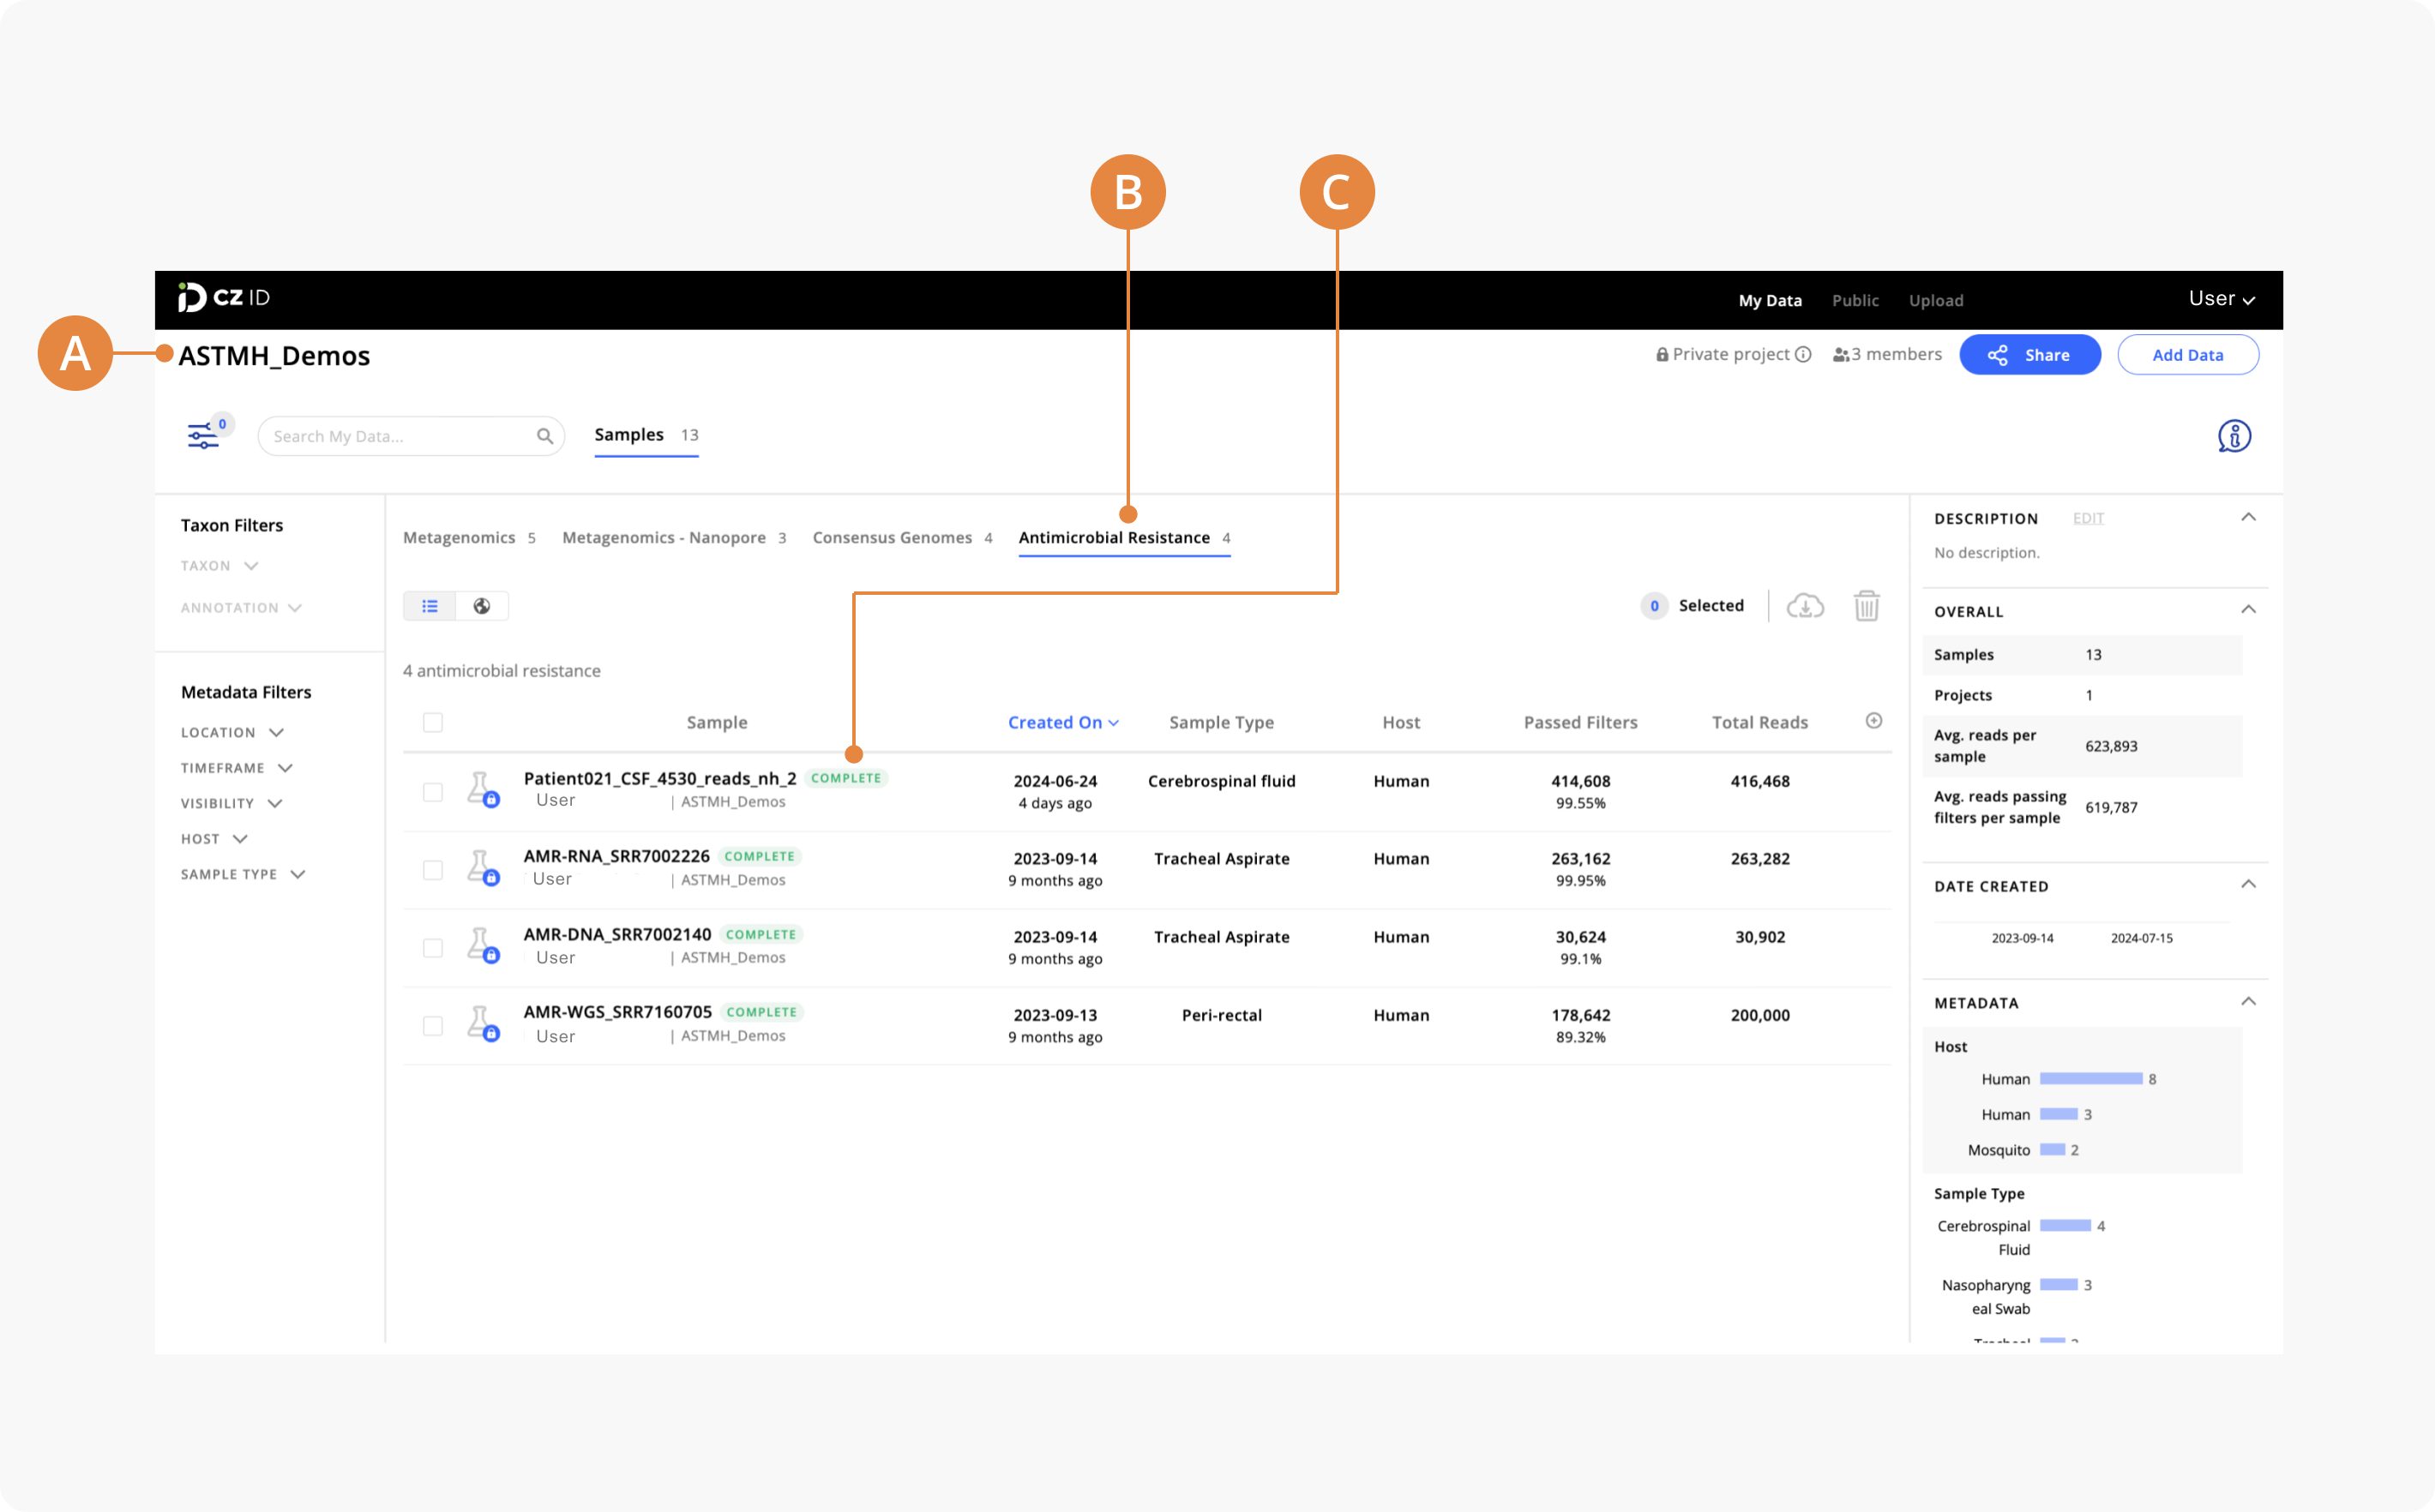Click the Human host bar with 8
The height and width of the screenshot is (1512, 2435).
2091,1079
